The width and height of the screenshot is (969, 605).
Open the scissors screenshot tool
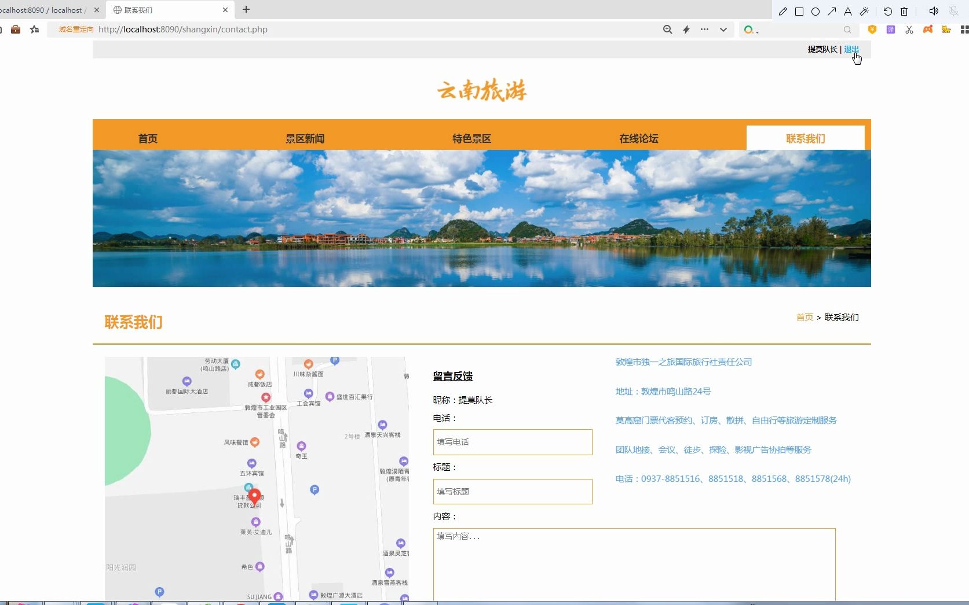(x=909, y=29)
